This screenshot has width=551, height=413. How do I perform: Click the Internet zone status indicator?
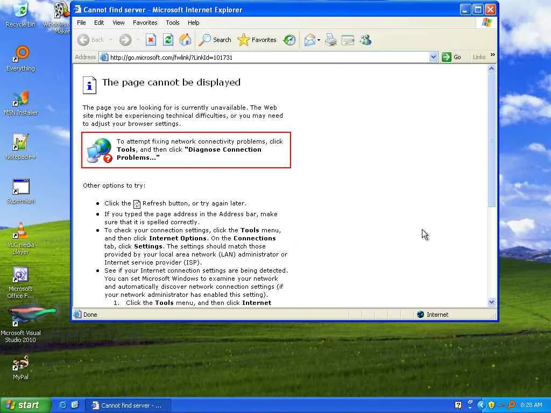433,314
